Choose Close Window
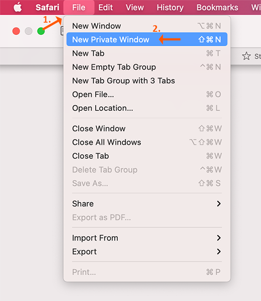This screenshot has width=261, height=301. tap(99, 129)
